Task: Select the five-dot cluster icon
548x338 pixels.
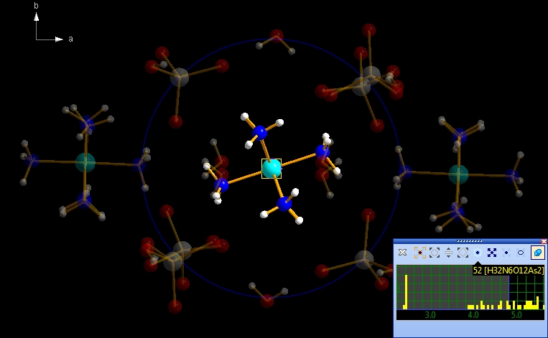Action: (492, 253)
